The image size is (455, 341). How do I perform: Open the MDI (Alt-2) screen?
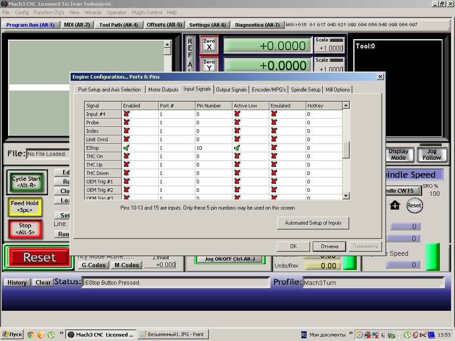77,25
